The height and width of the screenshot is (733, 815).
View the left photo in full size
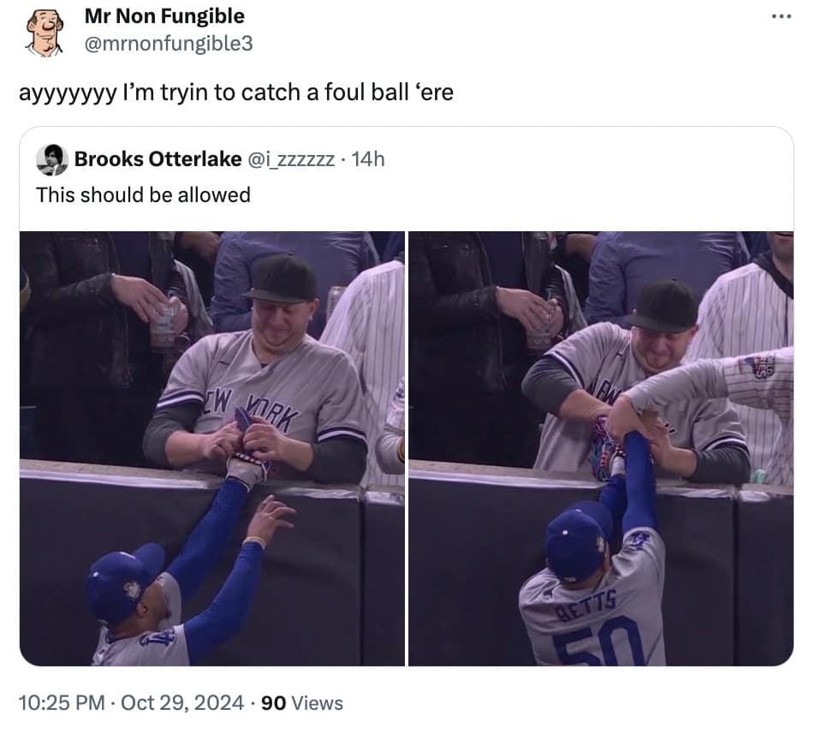coord(211,445)
